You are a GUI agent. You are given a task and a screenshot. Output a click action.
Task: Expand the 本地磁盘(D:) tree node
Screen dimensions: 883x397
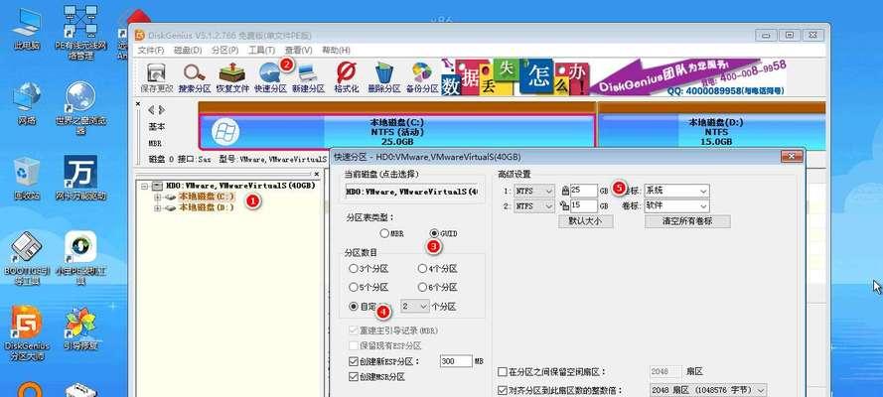pyautogui.click(x=157, y=208)
